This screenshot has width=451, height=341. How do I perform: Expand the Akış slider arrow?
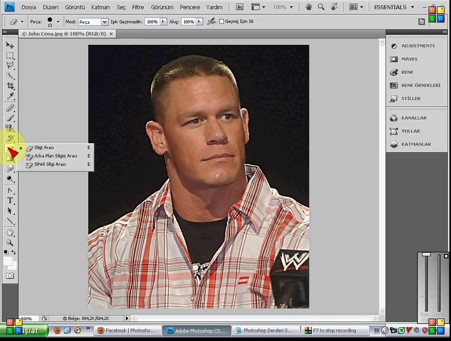[x=199, y=21]
